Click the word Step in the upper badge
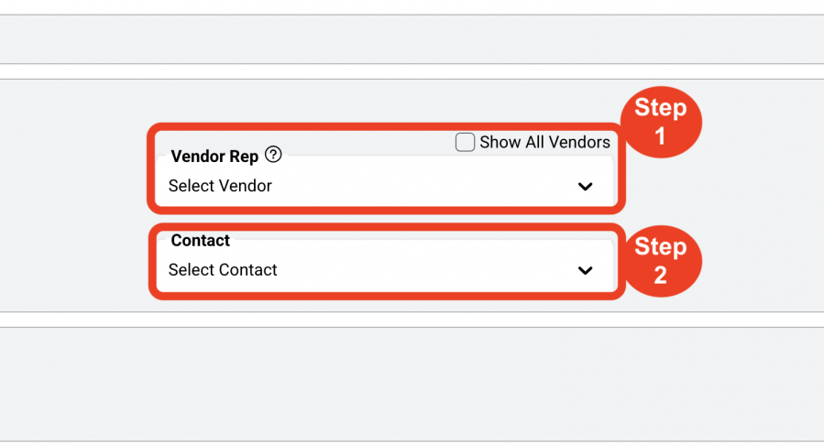Viewport: 824px width, 444px height. [661, 108]
